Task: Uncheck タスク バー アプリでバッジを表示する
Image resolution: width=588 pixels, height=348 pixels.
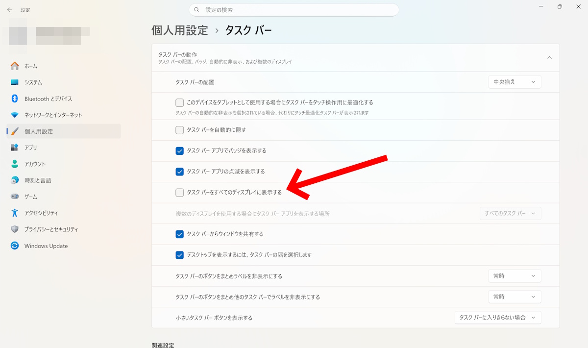Action: 179,151
